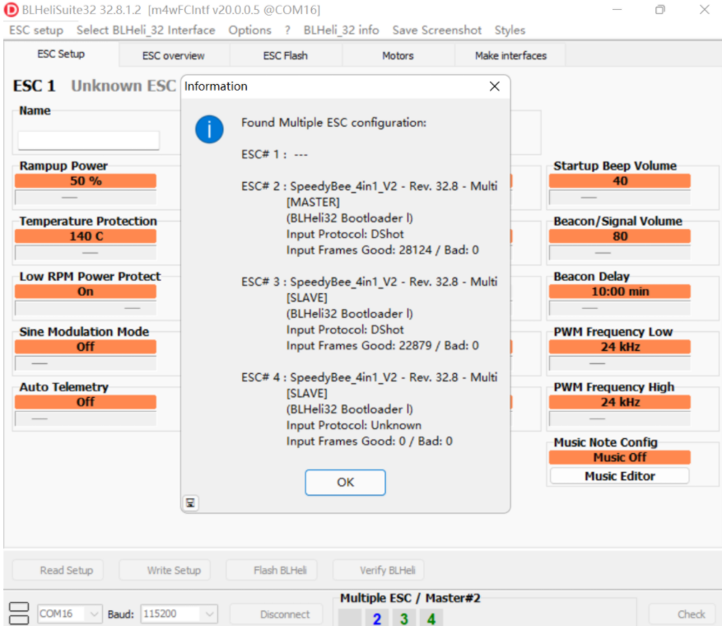
Task: Close the BLHeliSuite32 main window
Action: (704, 10)
